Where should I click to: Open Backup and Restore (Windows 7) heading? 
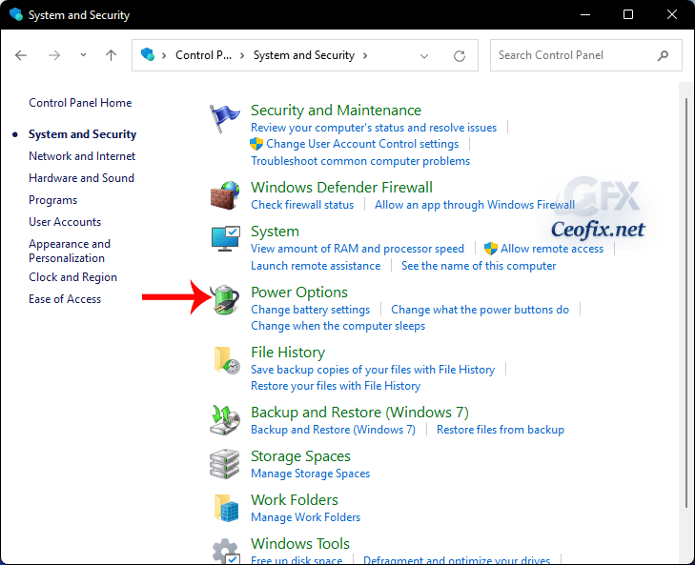[359, 413]
